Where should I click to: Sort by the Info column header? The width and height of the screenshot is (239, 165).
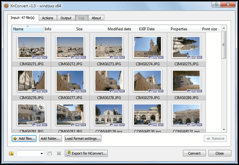click(x=59, y=29)
